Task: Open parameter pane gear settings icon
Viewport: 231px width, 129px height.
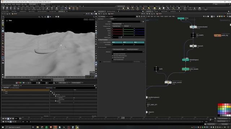Action: (137, 16)
